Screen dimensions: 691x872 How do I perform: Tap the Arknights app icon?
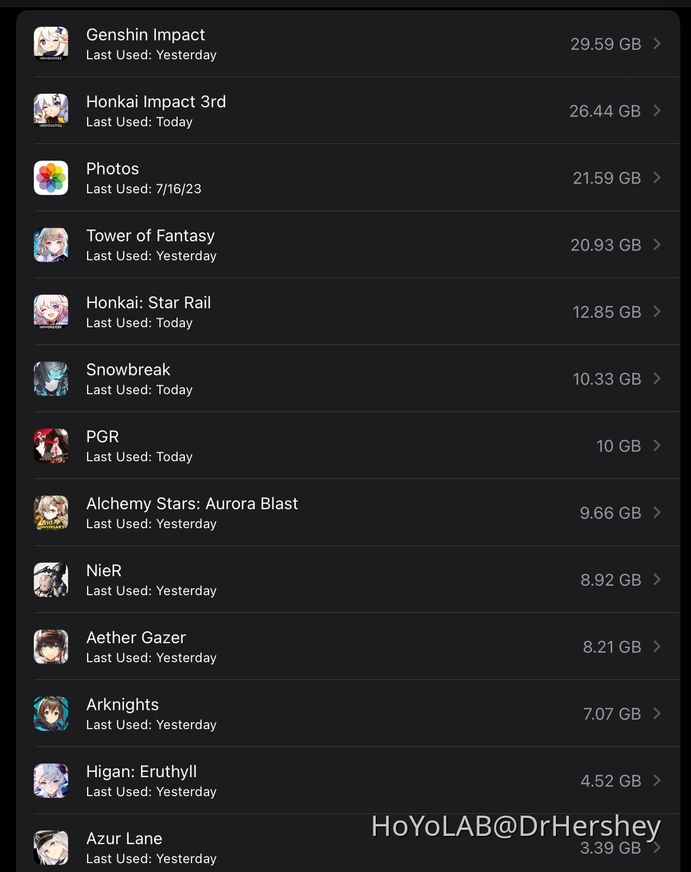tap(51, 714)
